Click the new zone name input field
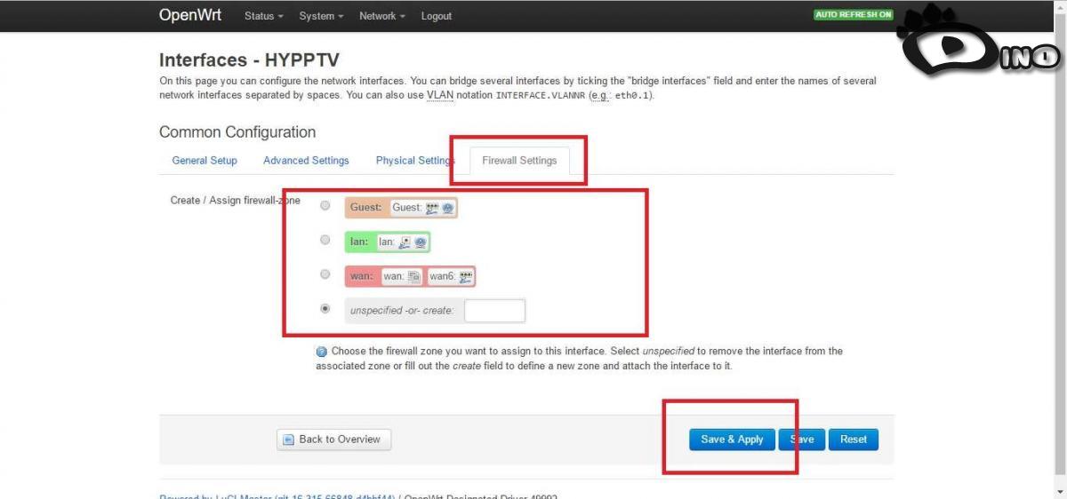This screenshot has width=1067, height=499. coord(495,311)
